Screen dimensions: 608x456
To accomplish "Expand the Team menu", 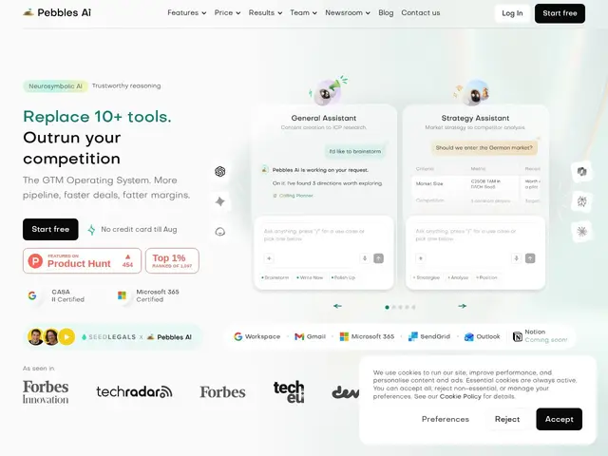I will coord(303,12).
